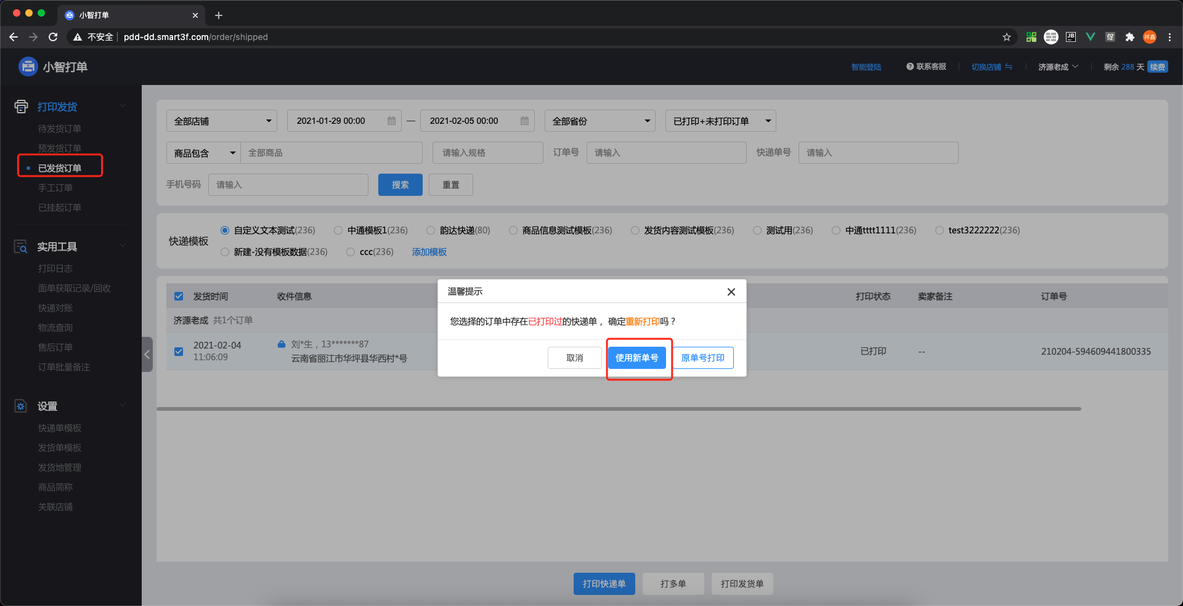Open the 手工订单 sidebar item
Image resolution: width=1183 pixels, height=606 pixels.
(x=55, y=188)
